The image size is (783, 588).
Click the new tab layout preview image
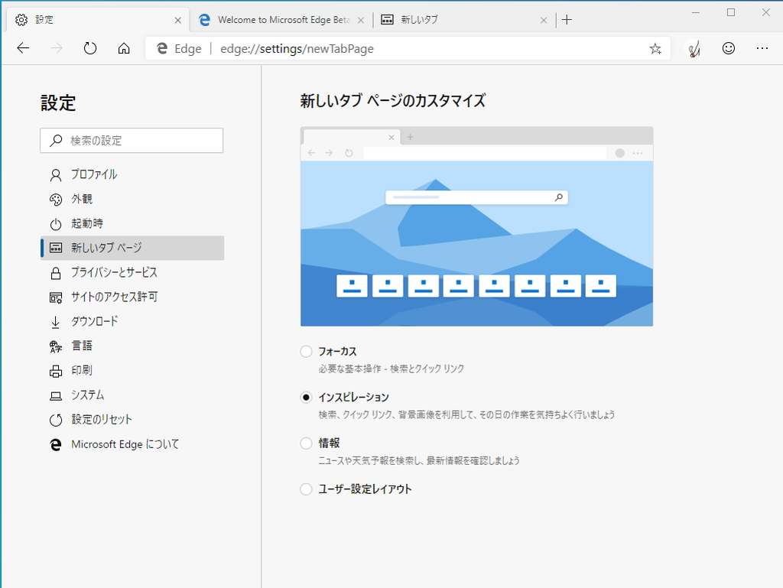[x=476, y=226]
